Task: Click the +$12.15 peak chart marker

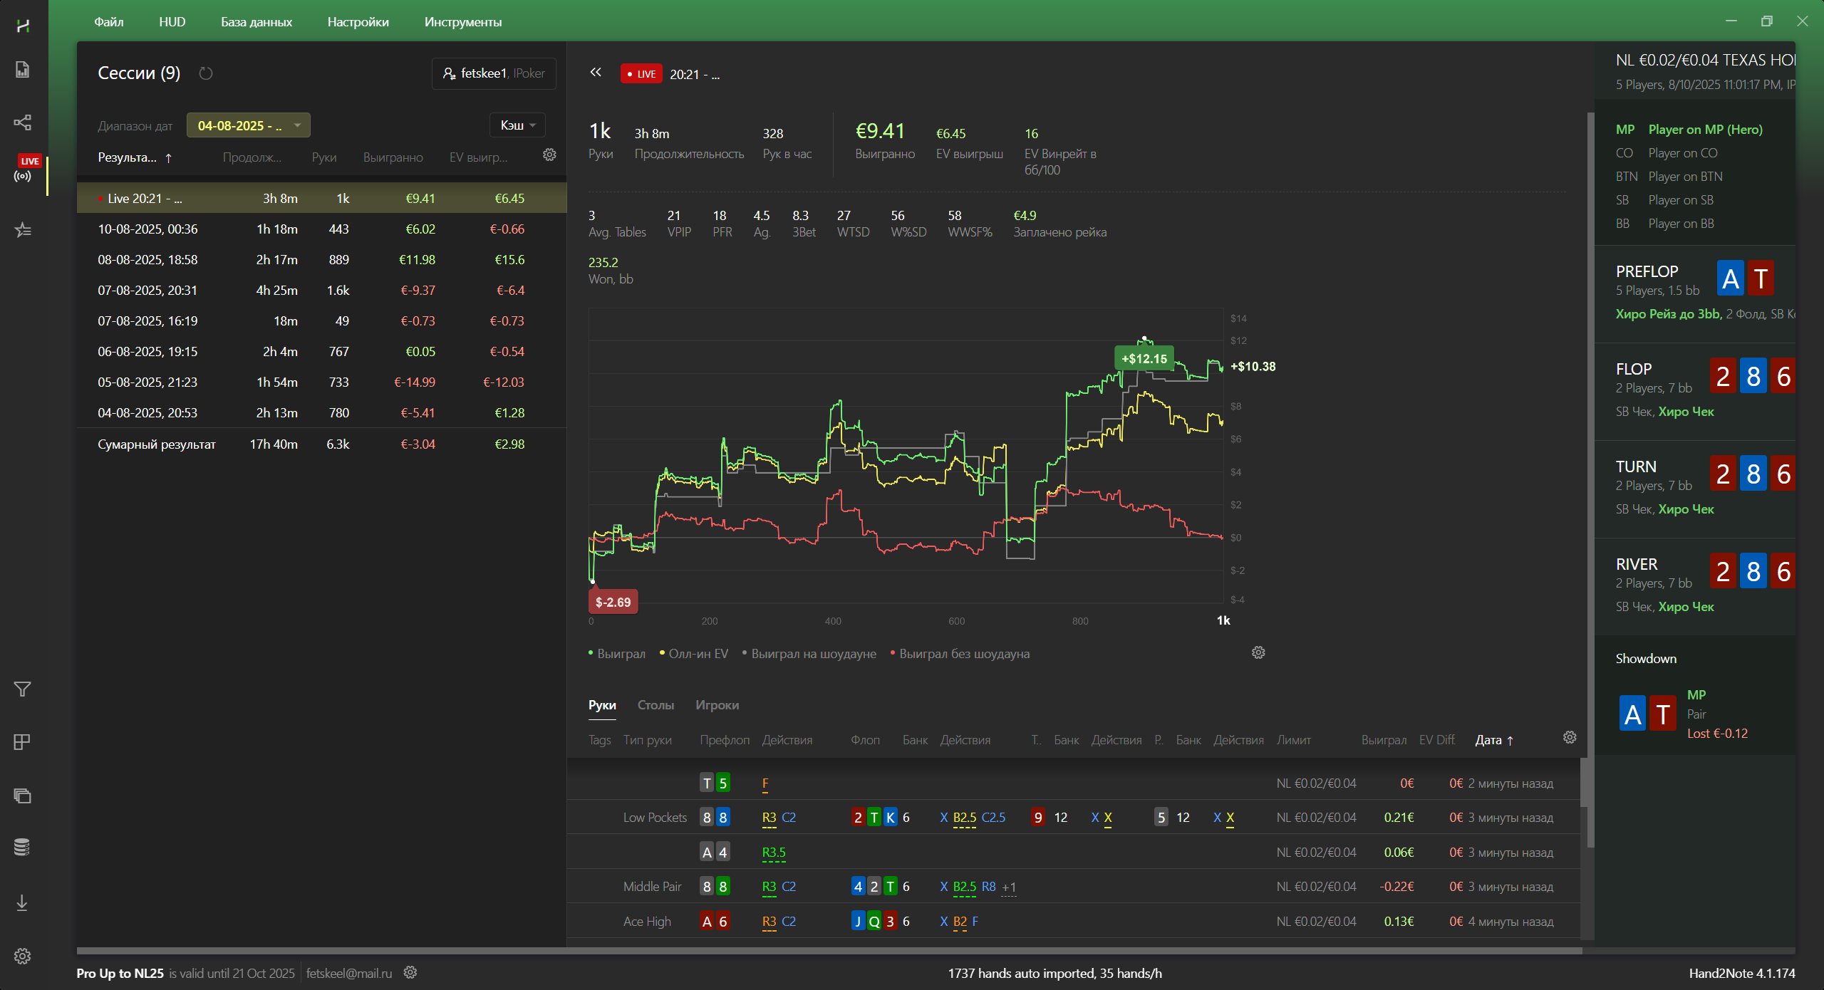Action: (1144, 358)
